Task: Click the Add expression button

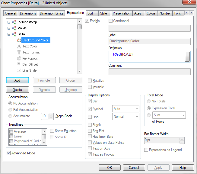Action: 17,80
